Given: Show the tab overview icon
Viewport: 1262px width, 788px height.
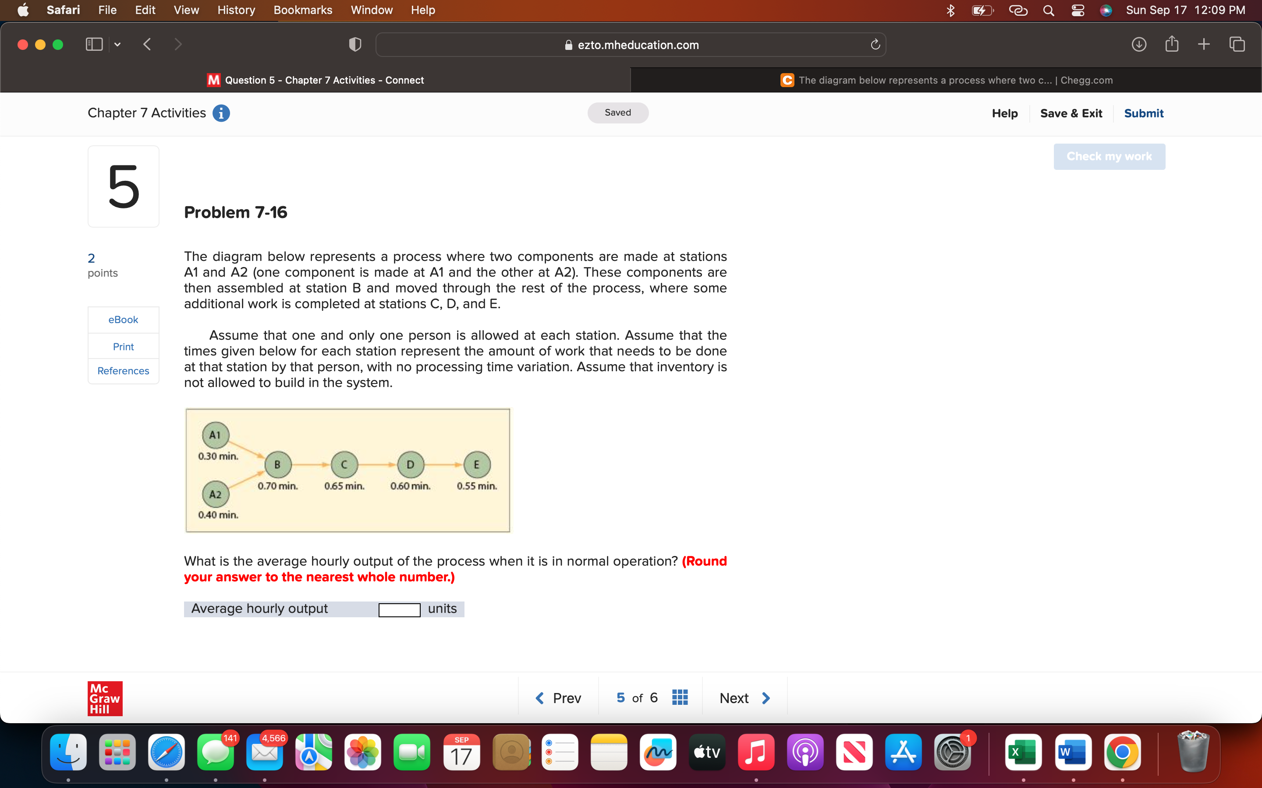Looking at the screenshot, I should (1237, 44).
